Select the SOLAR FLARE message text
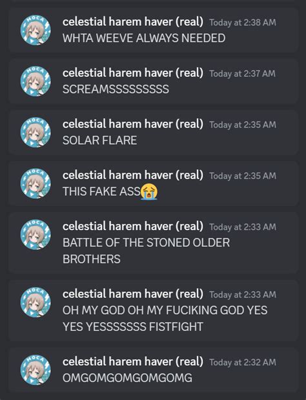This screenshot has height=400, width=306. point(100,140)
